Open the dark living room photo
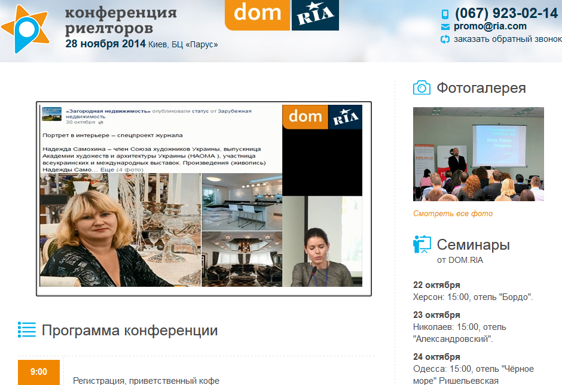 pyautogui.click(x=242, y=259)
